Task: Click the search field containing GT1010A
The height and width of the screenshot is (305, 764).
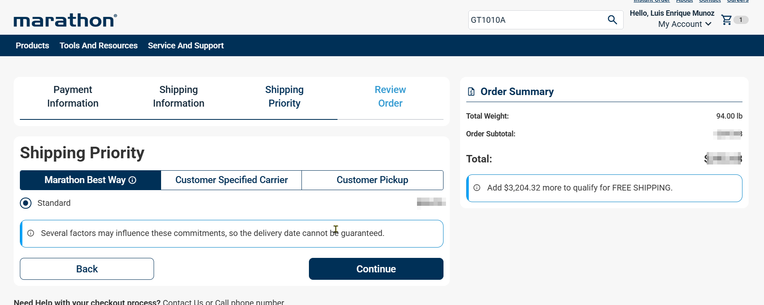Action: 536,20
